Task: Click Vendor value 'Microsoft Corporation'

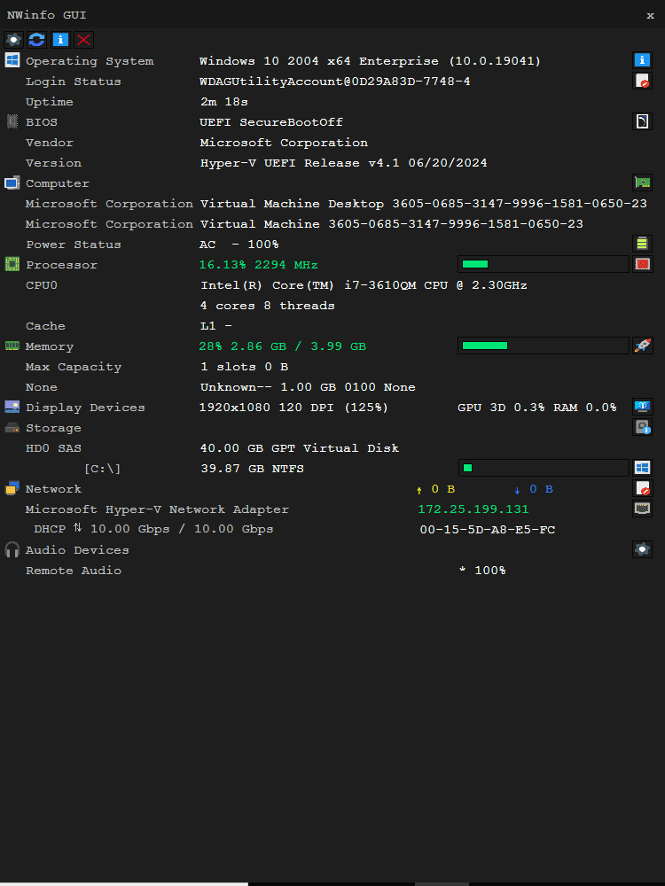Action: pyautogui.click(x=284, y=143)
